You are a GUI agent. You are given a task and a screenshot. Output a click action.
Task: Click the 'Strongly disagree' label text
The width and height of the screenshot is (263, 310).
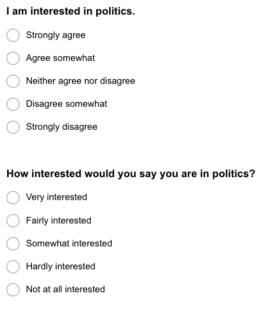[62, 127]
